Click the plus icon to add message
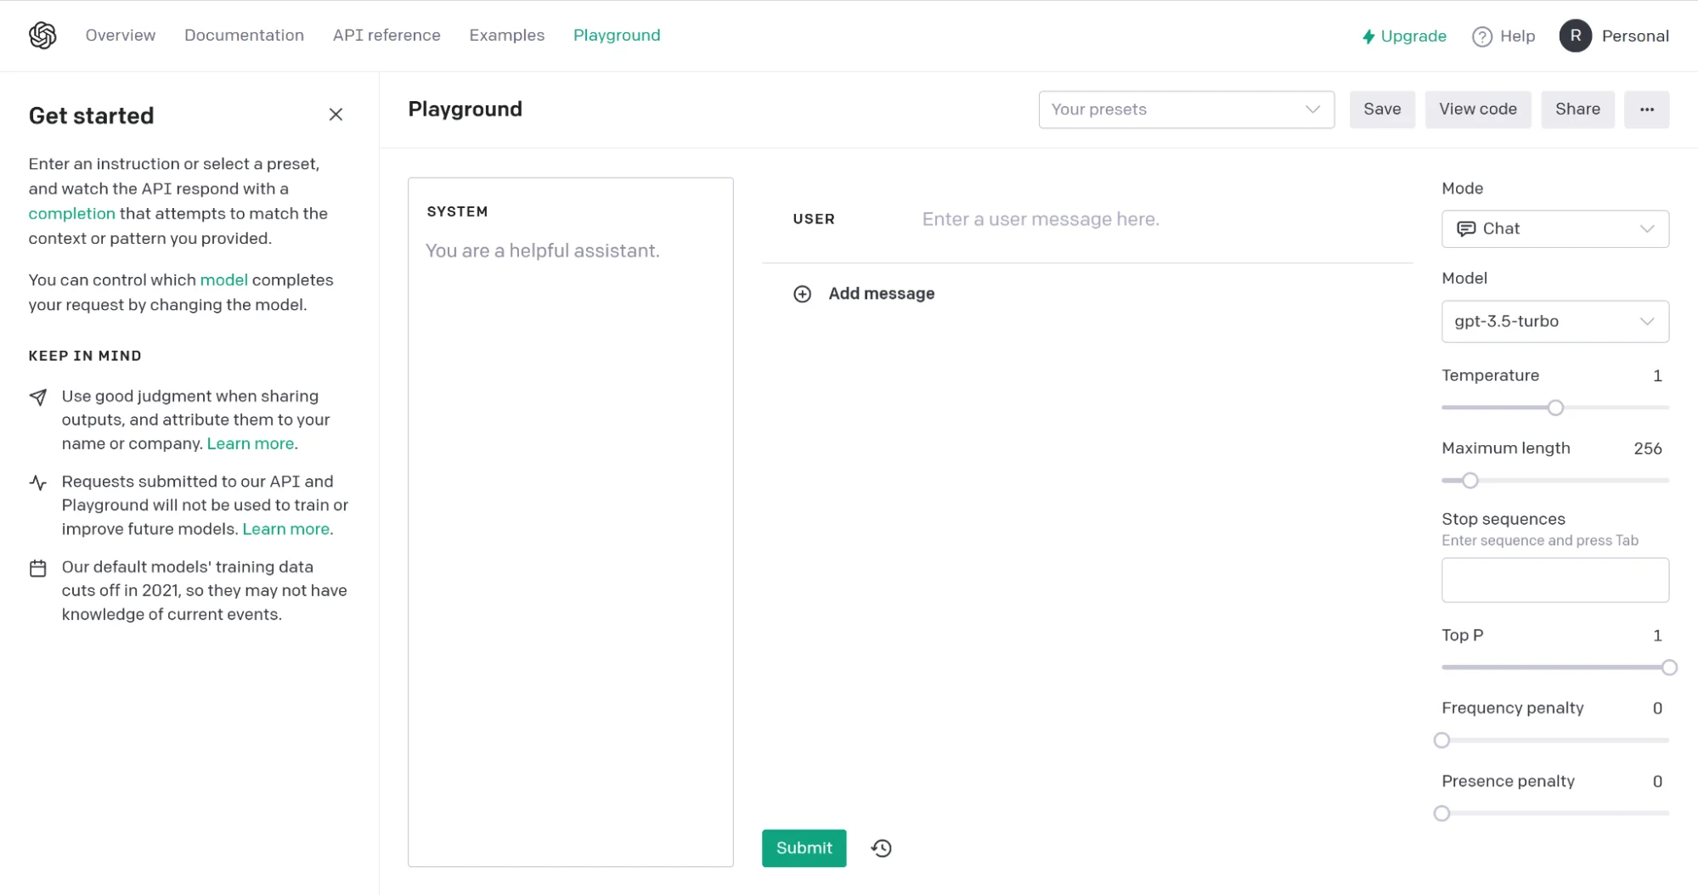 click(802, 294)
